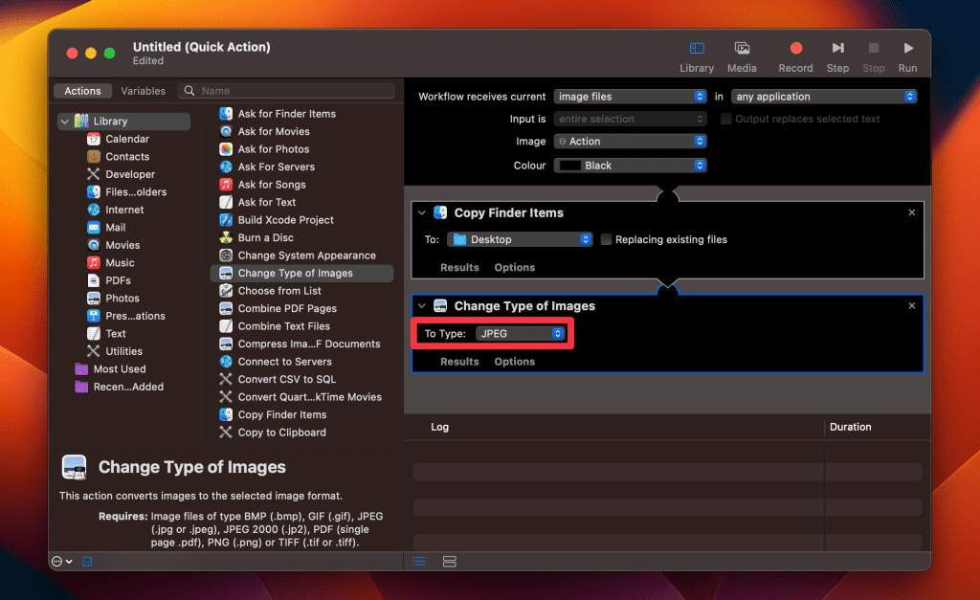Toggle the description panel icon at bottom left
Image resolution: width=980 pixels, height=600 pixels.
(87, 562)
